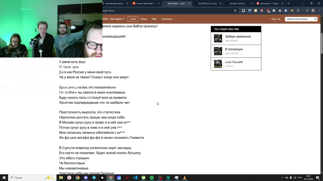Click lyric 'Бриллианты на вас это показательно'

[87, 87]
